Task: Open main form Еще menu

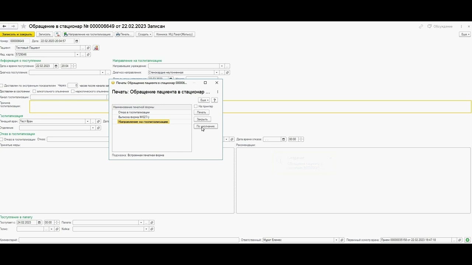Action: (x=465, y=34)
